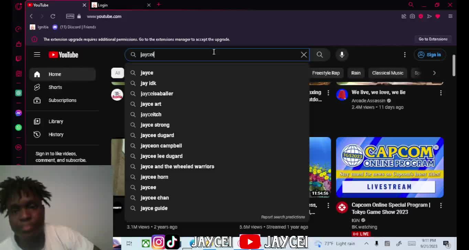
Task: Clear the search text with X
Action: coord(304,55)
